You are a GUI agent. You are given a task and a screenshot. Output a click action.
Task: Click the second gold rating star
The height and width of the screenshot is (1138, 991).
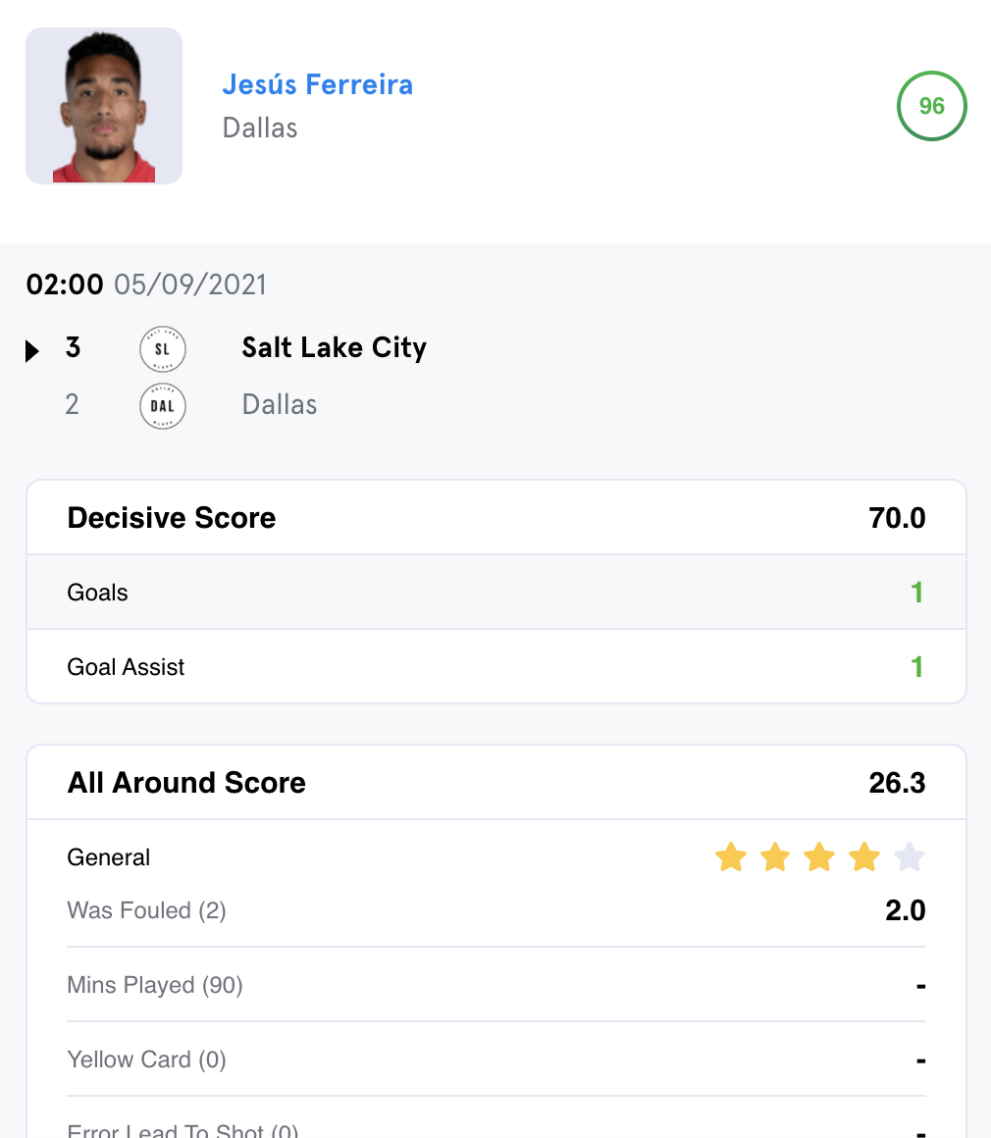coord(775,857)
